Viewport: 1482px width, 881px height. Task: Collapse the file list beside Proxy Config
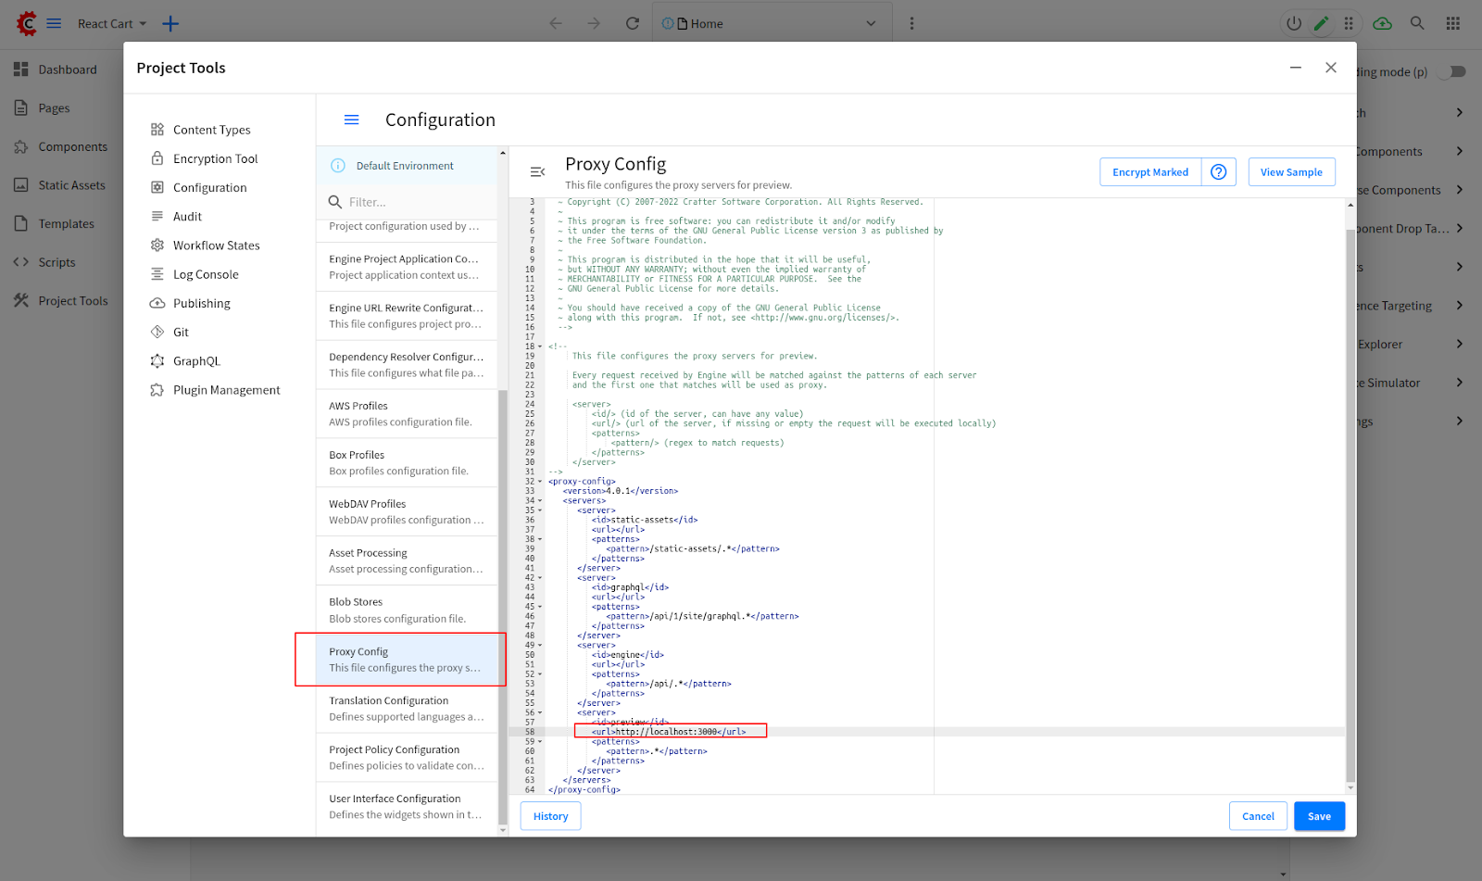(537, 172)
